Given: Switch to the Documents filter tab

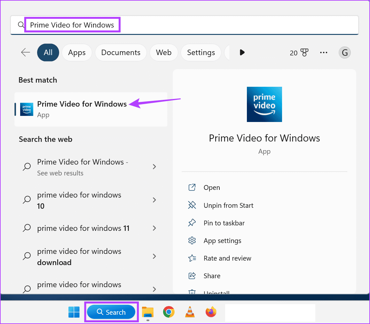Looking at the screenshot, I should 121,53.
